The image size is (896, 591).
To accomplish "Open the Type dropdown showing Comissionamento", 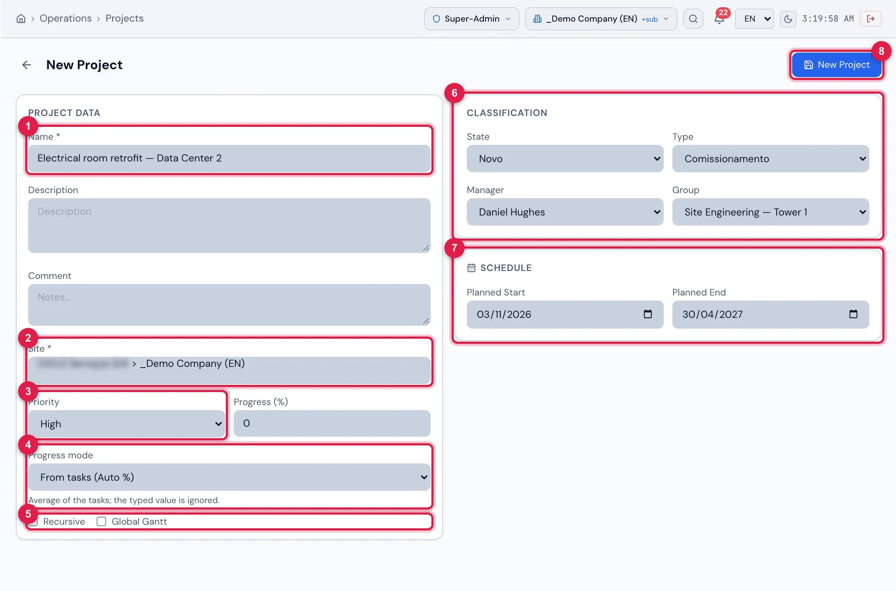I will (770, 159).
